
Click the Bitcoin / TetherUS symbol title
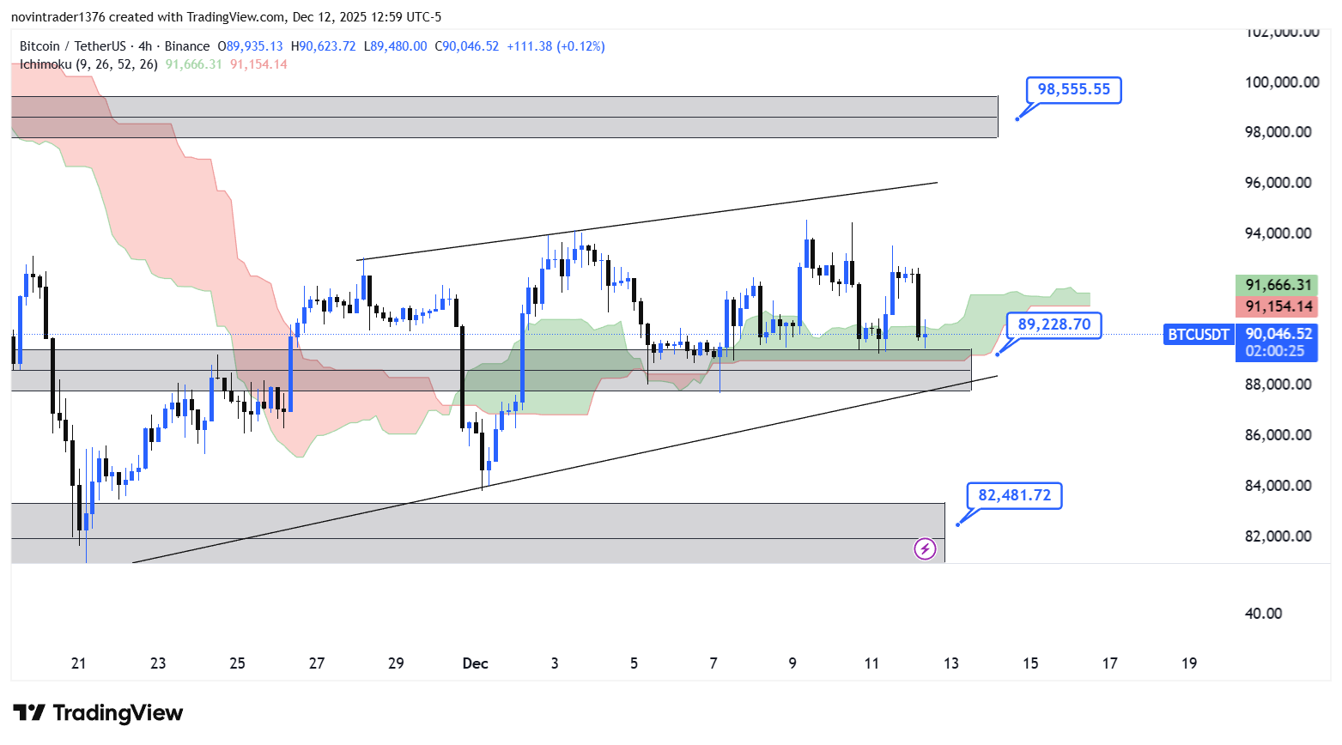coord(72,46)
